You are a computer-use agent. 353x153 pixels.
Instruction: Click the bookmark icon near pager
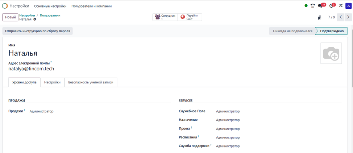[x=319, y=17]
